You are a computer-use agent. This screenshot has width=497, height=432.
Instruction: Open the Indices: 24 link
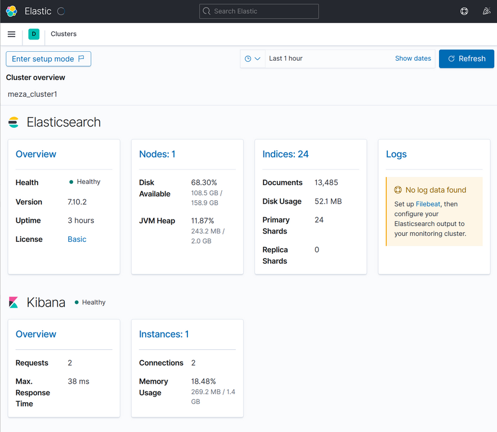coord(285,154)
